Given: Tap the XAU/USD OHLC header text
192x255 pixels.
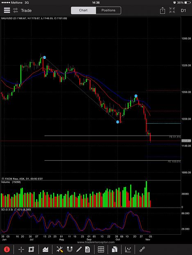Looking at the screenshot, I should (x=34, y=18).
